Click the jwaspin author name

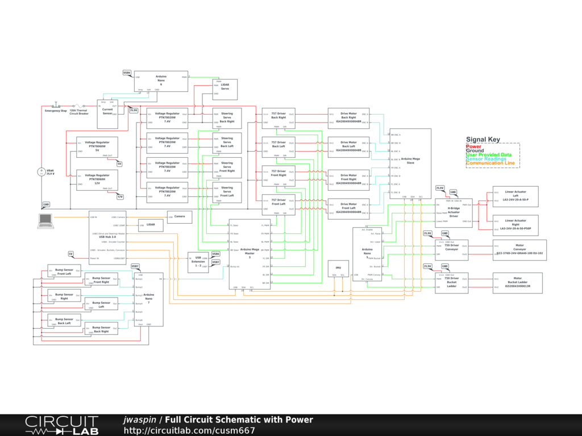point(139,420)
